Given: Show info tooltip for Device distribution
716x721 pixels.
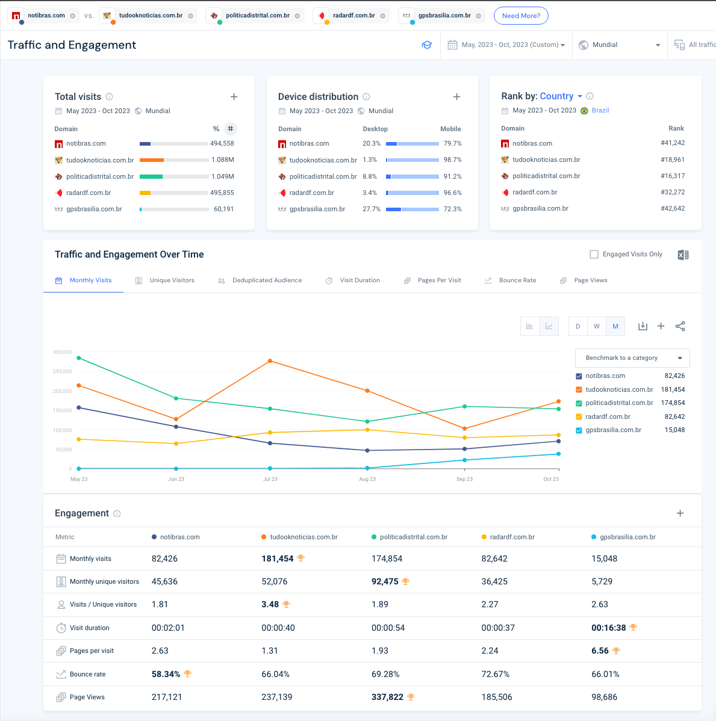Looking at the screenshot, I should tap(366, 97).
